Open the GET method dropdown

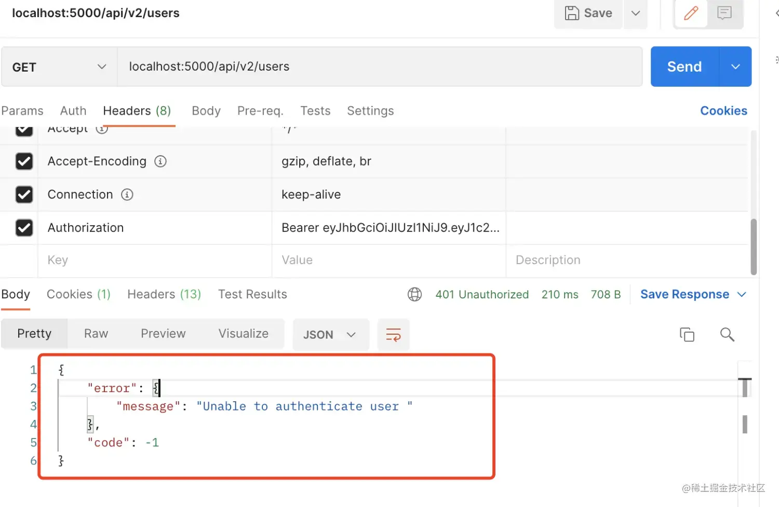59,67
